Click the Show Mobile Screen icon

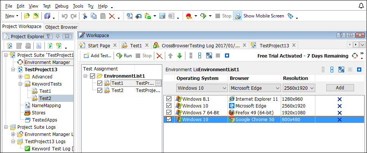tap(237, 16)
